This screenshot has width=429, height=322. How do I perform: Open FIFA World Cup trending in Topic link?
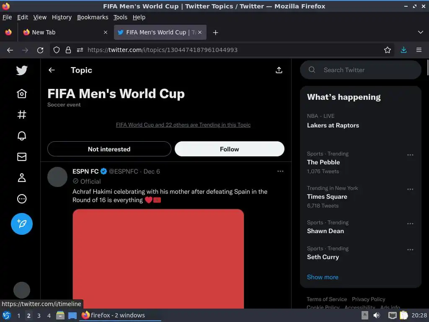[183, 125]
